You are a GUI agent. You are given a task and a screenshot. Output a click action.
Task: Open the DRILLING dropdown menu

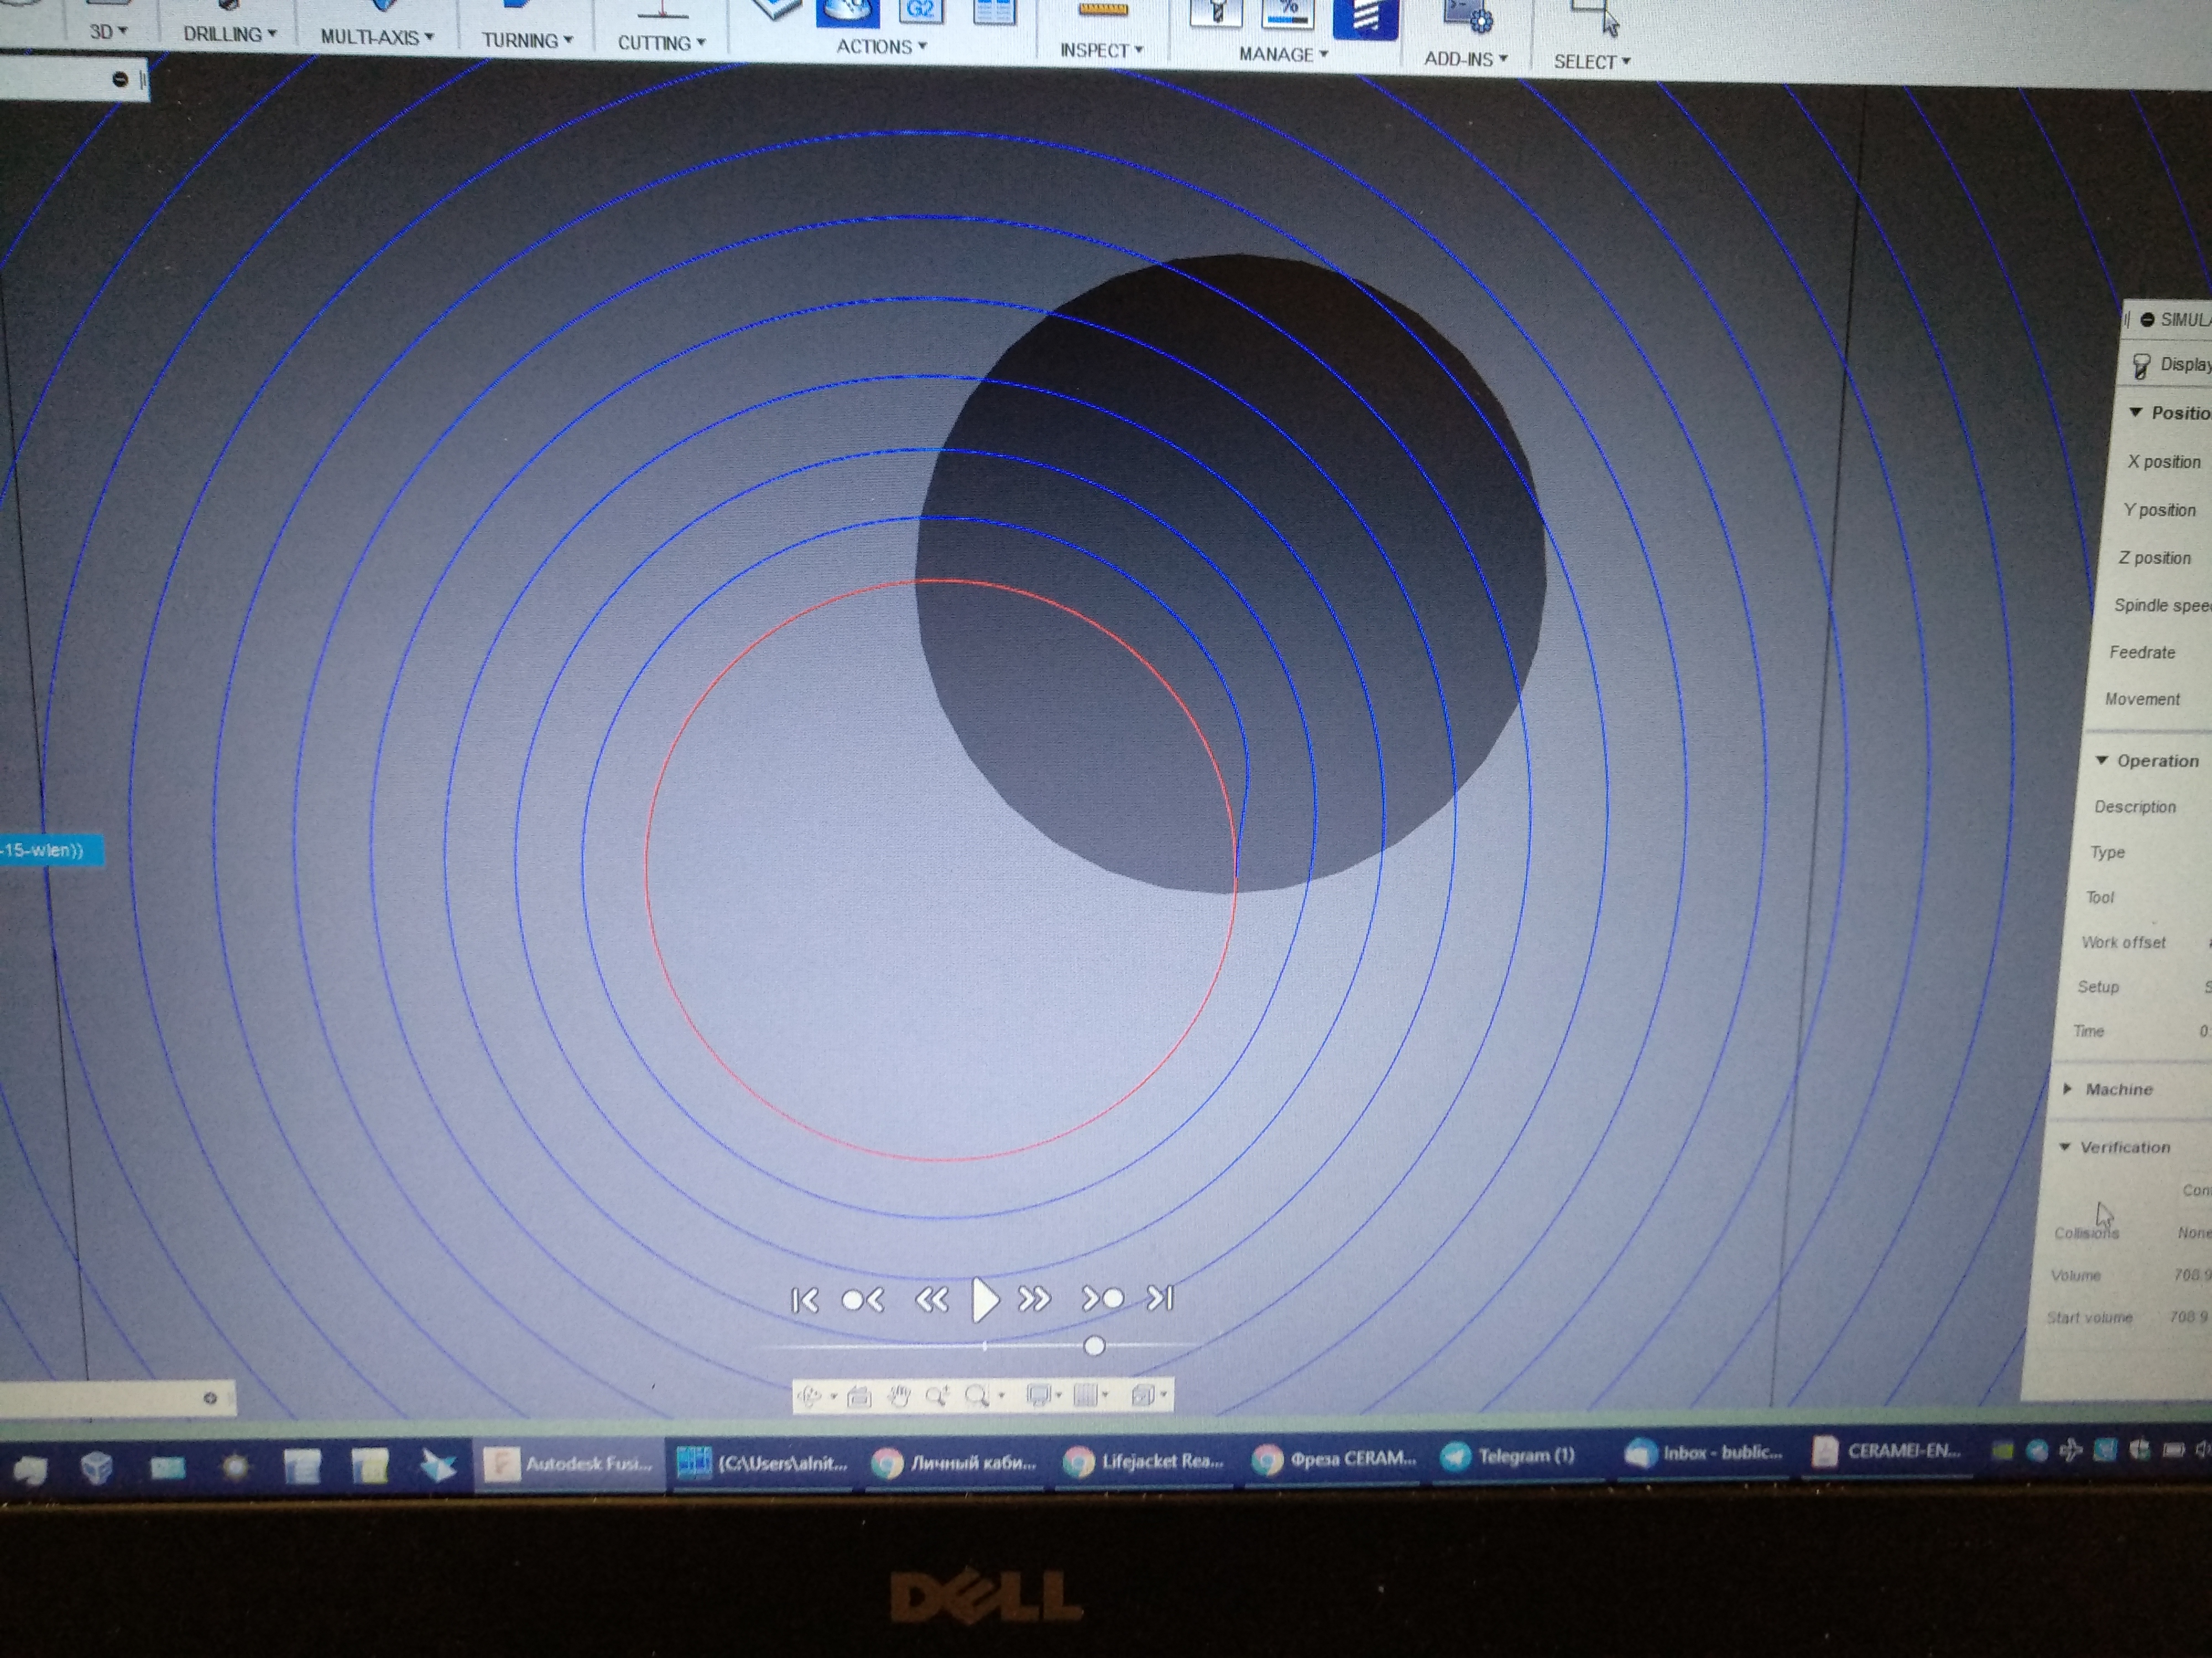229,34
